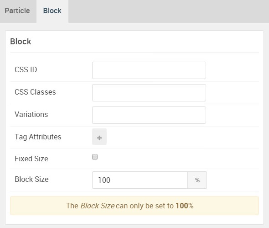Click the word 'The' starting the notice

[x=72, y=206]
